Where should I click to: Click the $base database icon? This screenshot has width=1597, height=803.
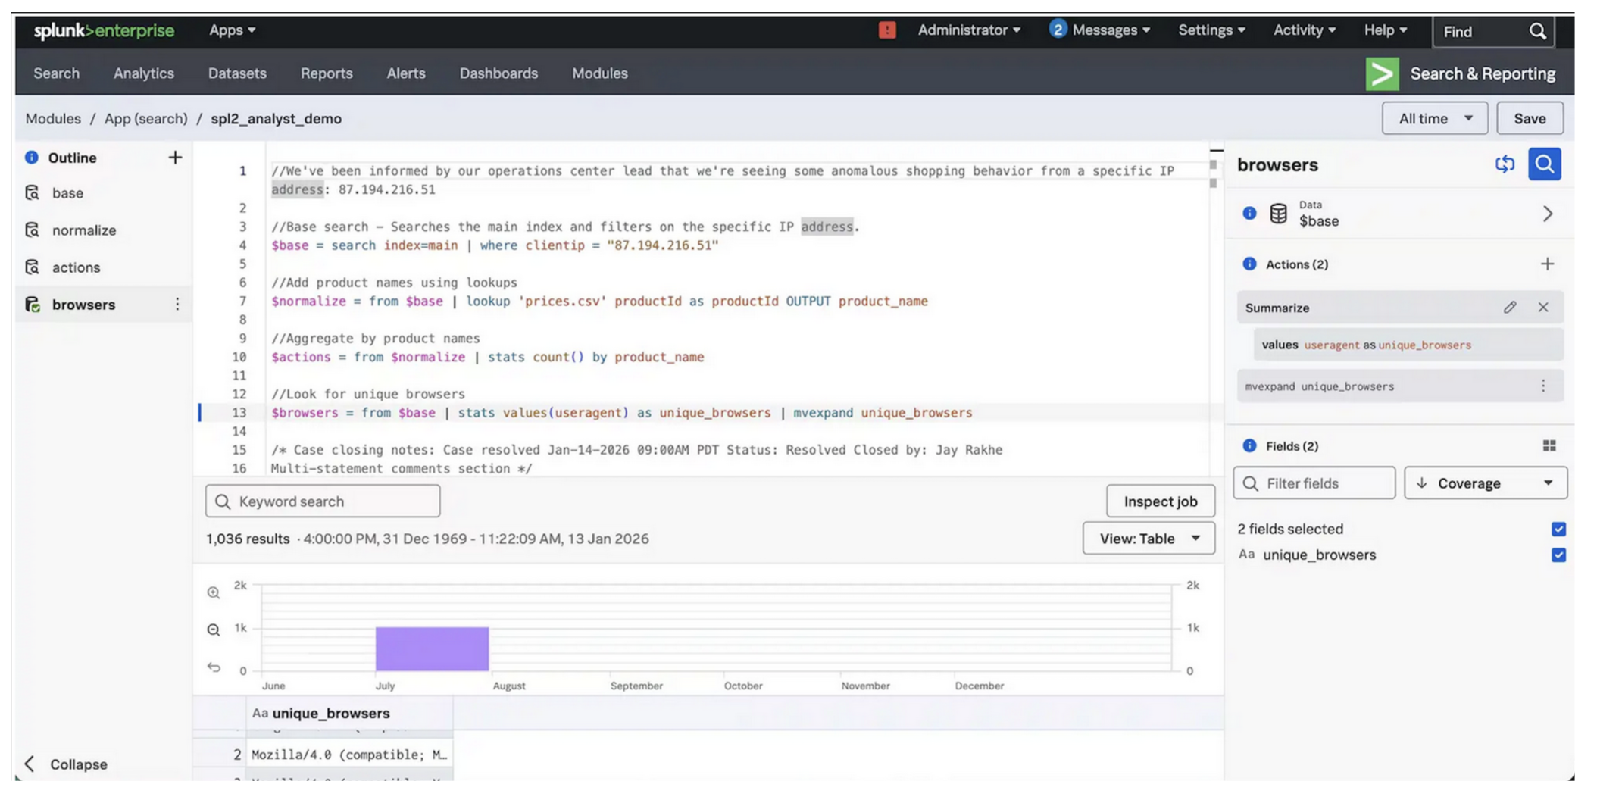coord(1278,214)
